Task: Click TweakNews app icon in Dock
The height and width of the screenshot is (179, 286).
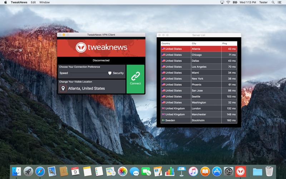Action: click(x=240, y=171)
